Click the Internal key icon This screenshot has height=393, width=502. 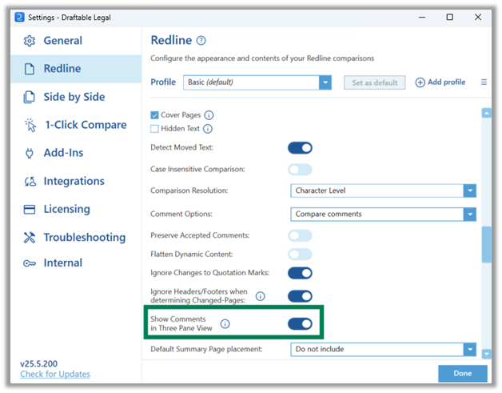tap(30, 263)
